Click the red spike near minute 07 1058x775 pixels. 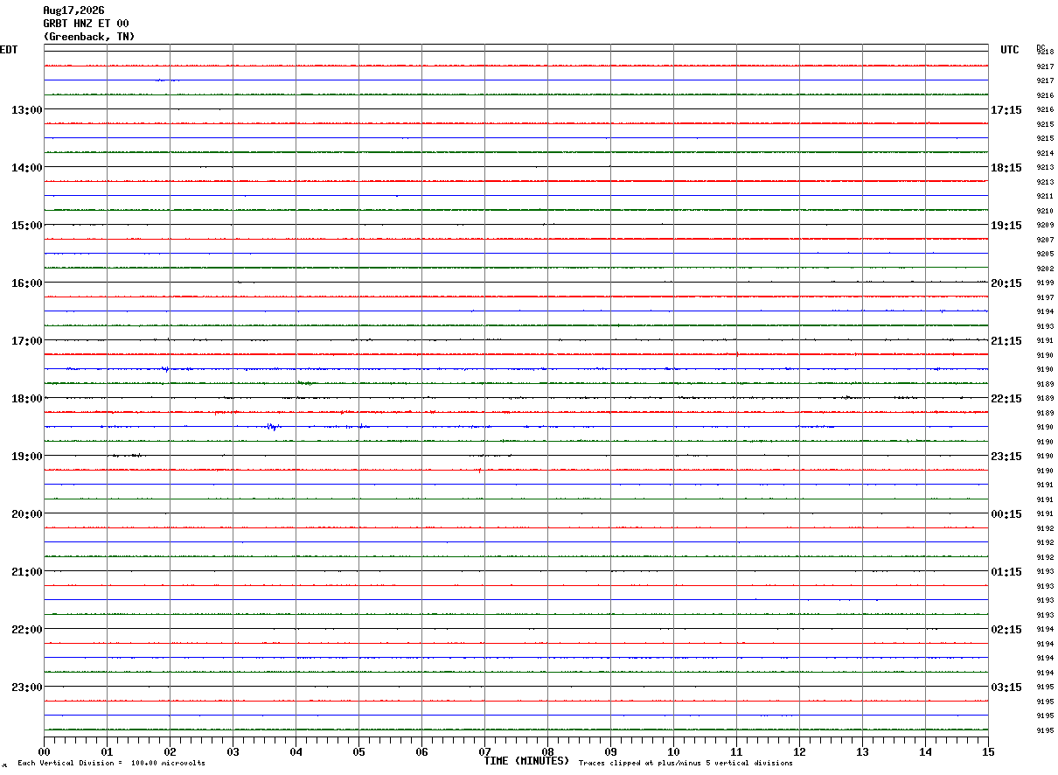[479, 471]
